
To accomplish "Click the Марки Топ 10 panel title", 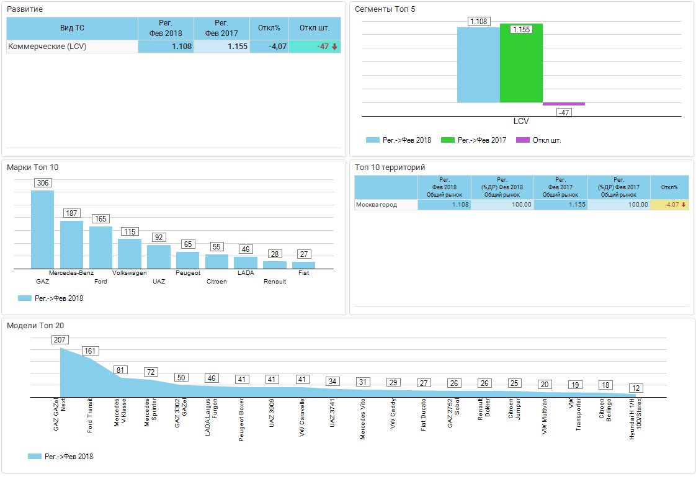I will coord(32,168).
